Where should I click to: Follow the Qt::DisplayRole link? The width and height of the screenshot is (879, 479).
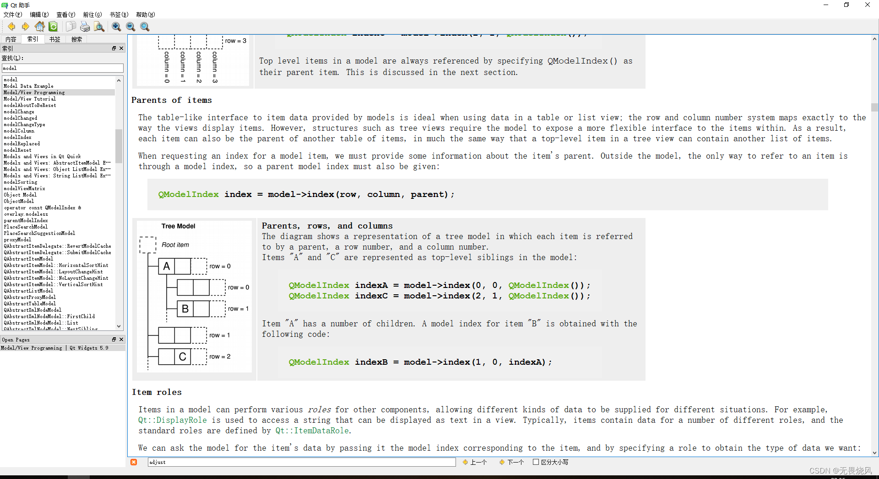pyautogui.click(x=173, y=420)
